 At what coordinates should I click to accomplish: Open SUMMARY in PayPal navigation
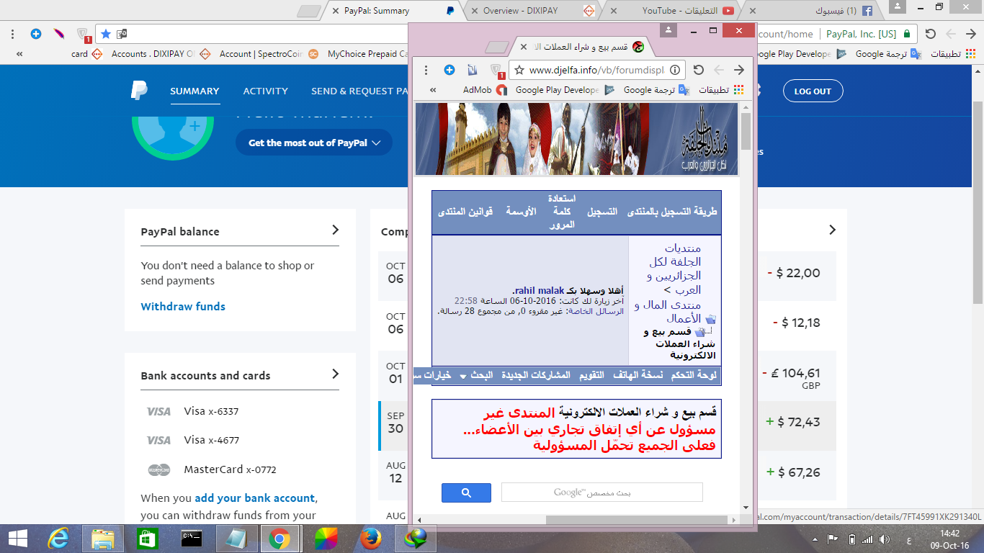coord(194,91)
